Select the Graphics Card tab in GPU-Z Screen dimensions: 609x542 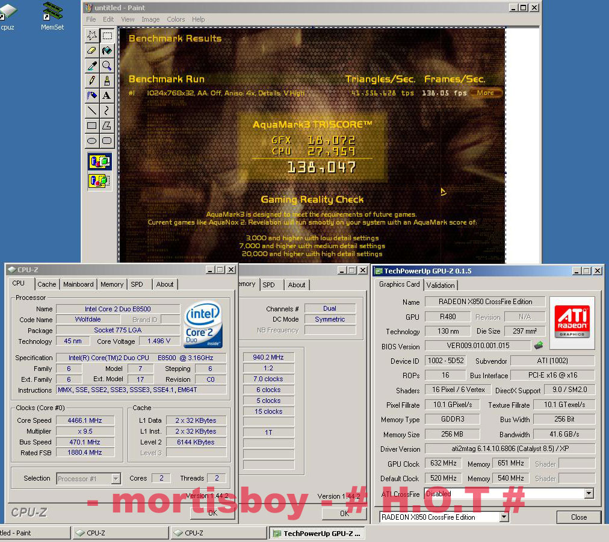[x=399, y=284]
